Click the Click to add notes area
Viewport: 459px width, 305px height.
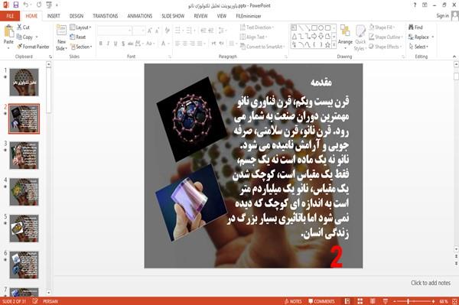coord(430,283)
